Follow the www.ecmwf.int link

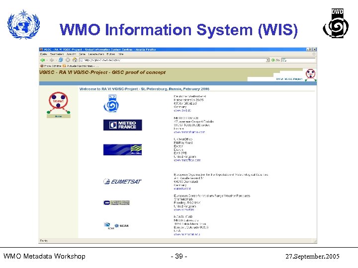tap(184, 209)
